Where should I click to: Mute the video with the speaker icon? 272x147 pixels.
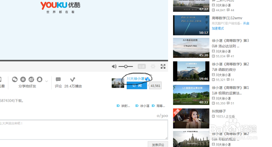tap(114, 66)
